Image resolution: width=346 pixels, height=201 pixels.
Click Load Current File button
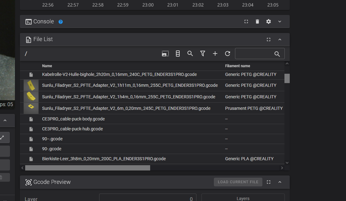click(238, 182)
